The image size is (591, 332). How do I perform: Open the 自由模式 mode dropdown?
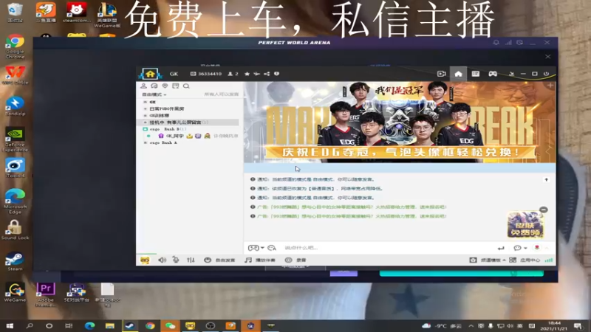click(x=154, y=94)
